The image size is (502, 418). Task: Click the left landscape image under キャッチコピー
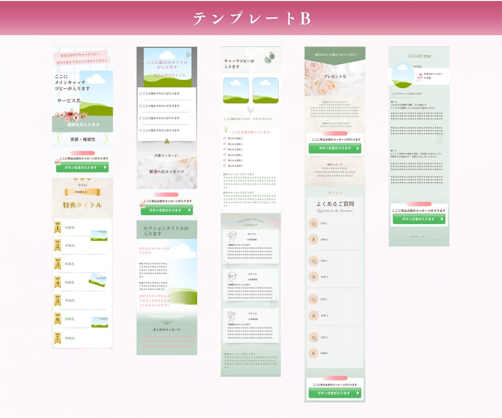click(236, 91)
